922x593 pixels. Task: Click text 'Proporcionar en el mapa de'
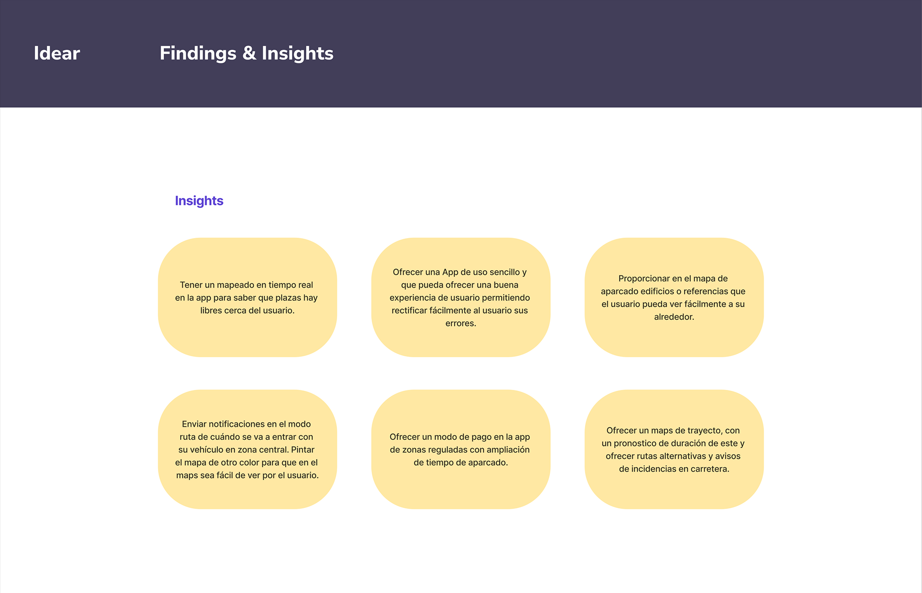(x=673, y=278)
